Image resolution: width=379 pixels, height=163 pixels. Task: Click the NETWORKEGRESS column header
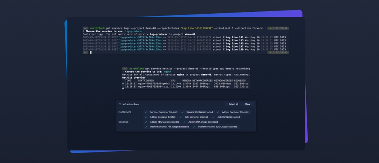(x=223, y=81)
